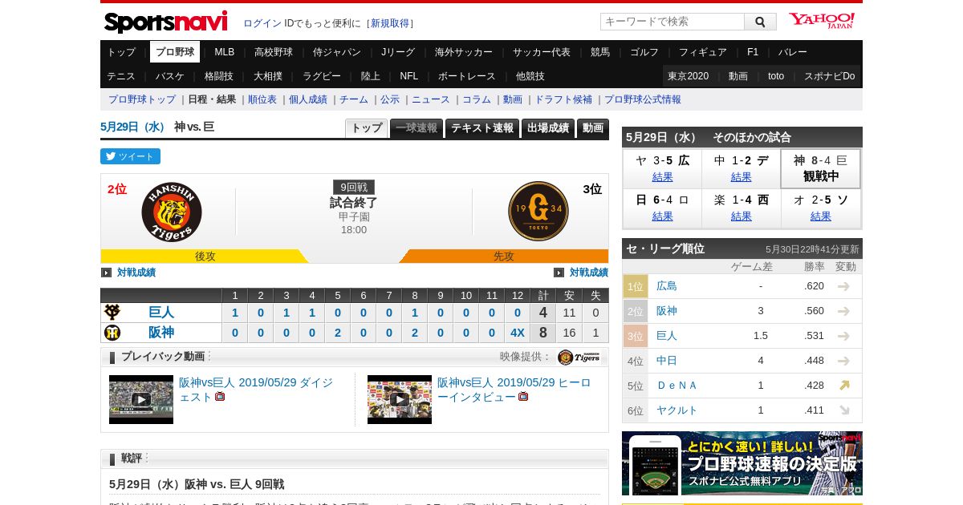
Task: Click the 新規取得 link
Action: [390, 23]
